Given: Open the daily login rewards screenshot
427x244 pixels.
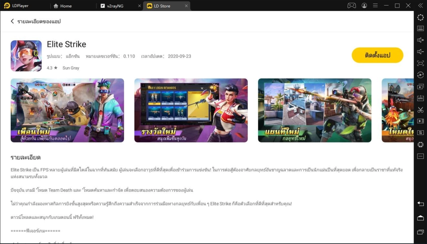Looking at the screenshot, I should [191, 110].
